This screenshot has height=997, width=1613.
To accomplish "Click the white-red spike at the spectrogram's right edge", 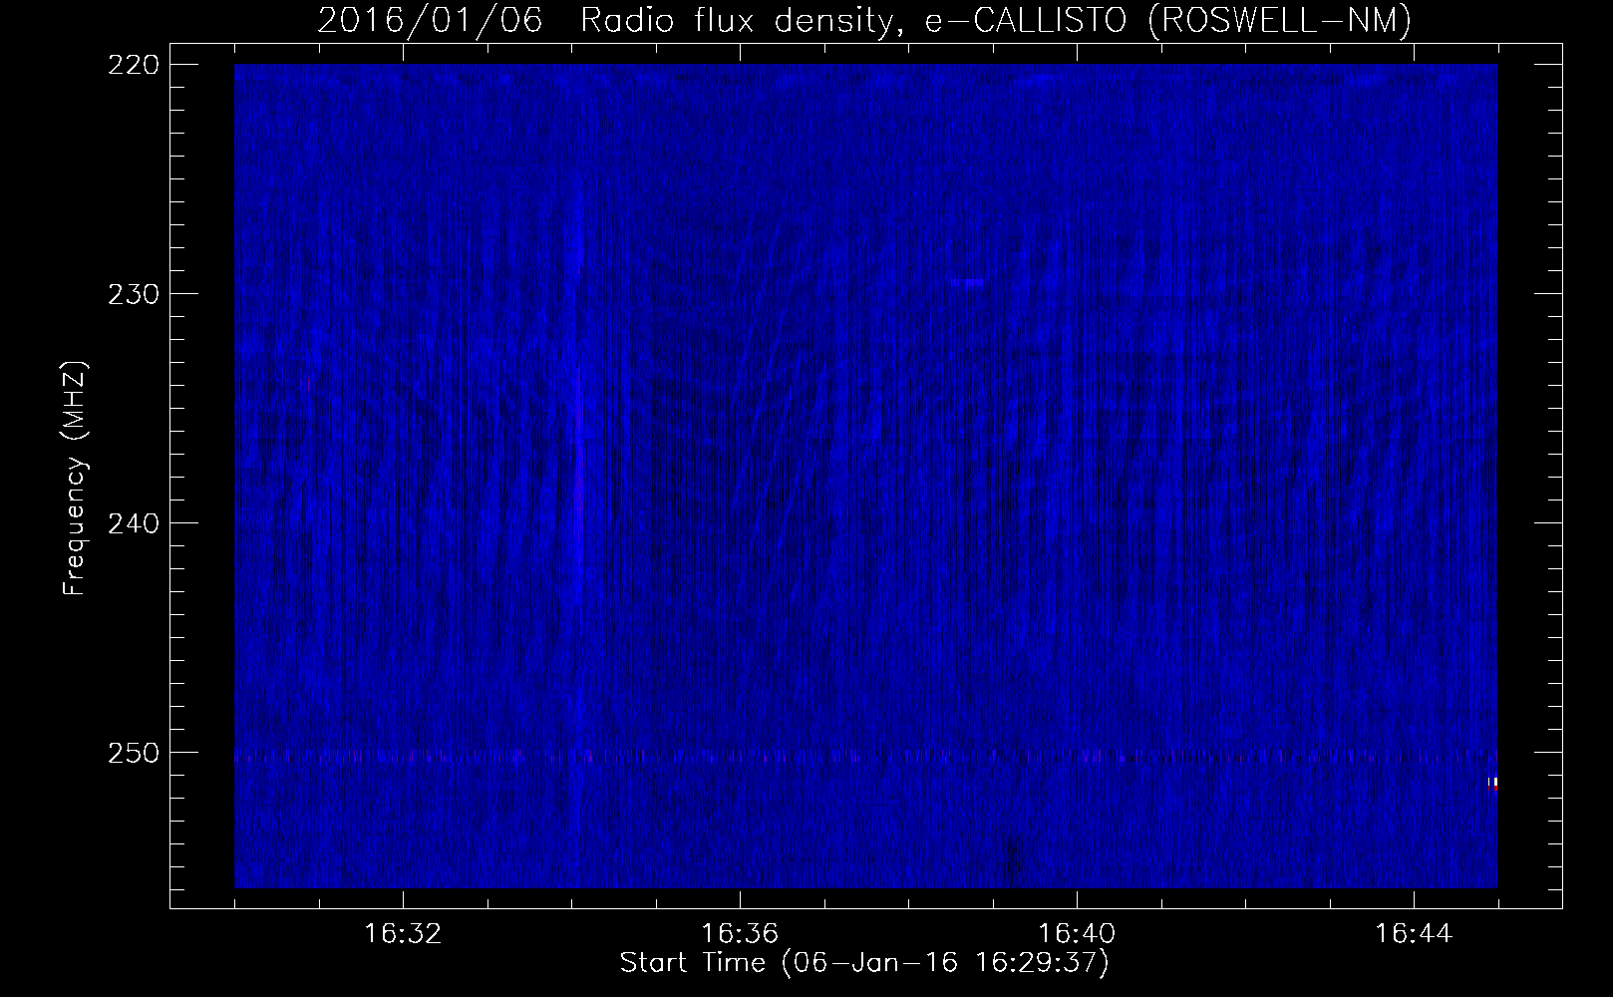I will (x=1493, y=784).
